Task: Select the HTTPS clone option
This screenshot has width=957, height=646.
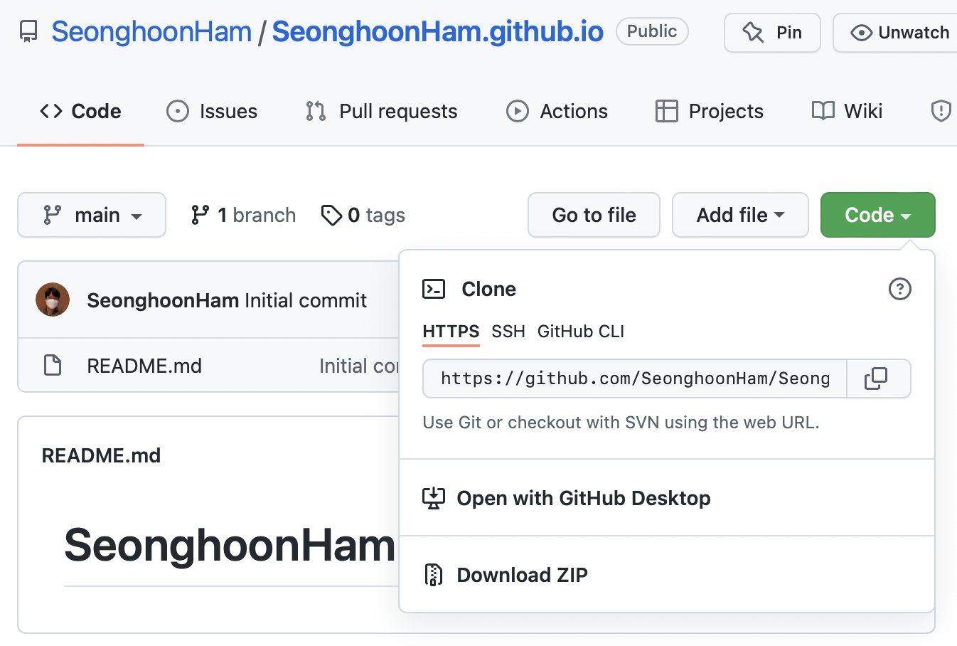Action: (x=451, y=332)
